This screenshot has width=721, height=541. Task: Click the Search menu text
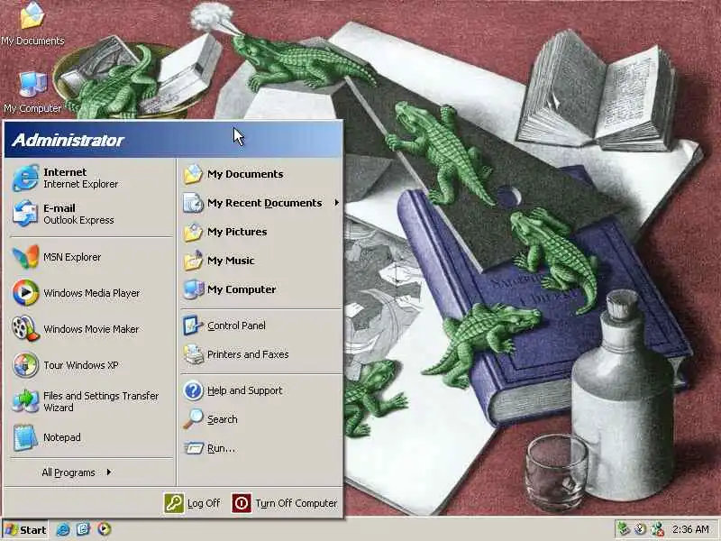click(223, 419)
